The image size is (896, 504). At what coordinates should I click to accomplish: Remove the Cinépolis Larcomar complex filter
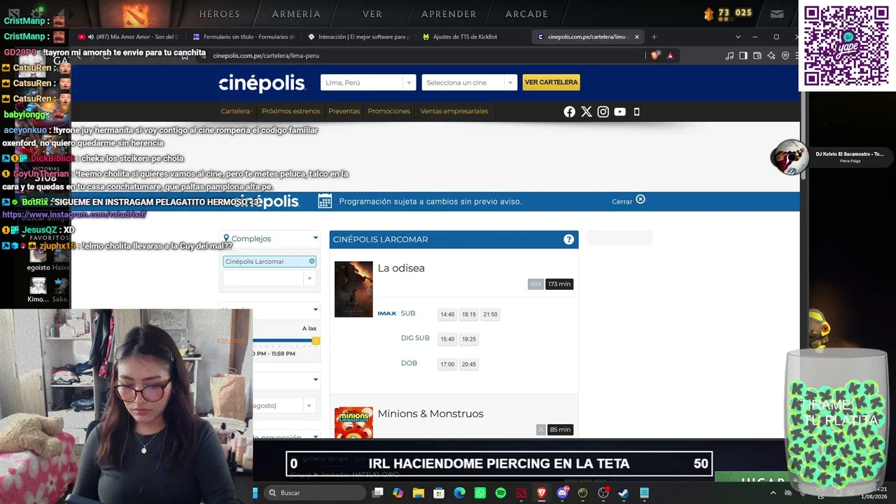click(x=312, y=261)
